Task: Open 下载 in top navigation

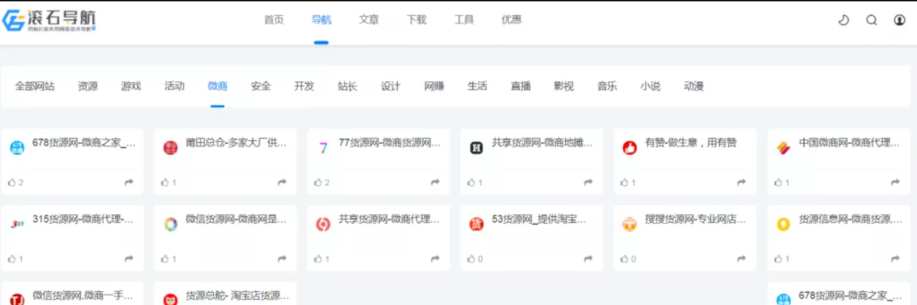Action: (416, 20)
